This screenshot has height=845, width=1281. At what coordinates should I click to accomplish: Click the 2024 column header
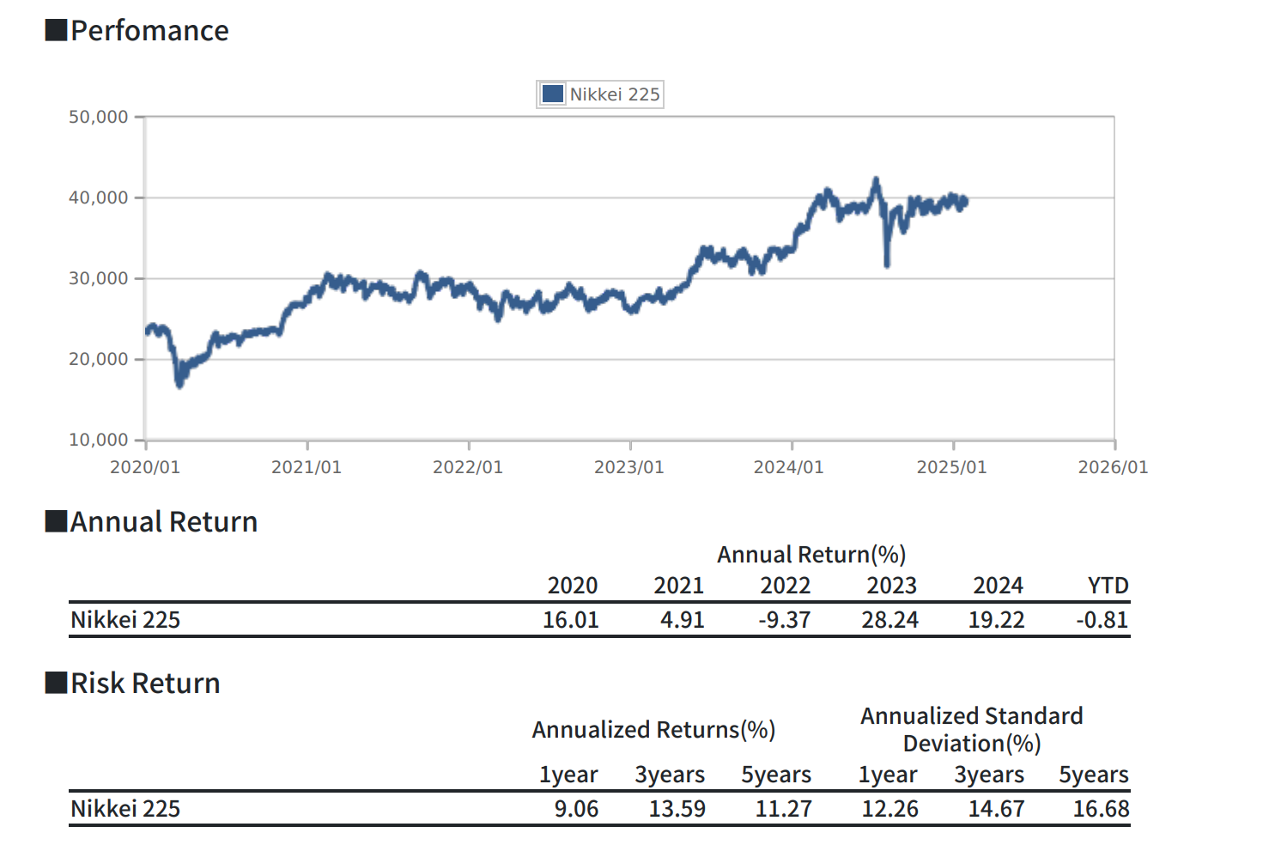click(999, 586)
